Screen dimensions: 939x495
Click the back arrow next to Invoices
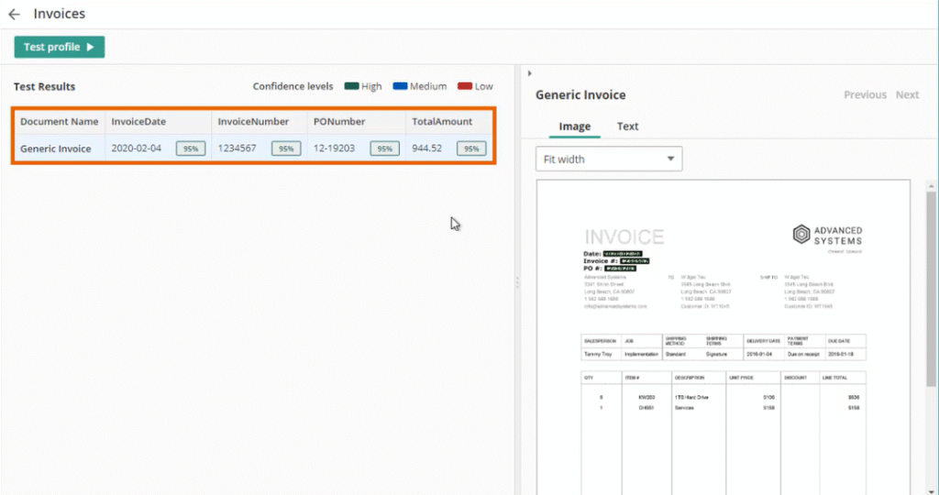[14, 15]
